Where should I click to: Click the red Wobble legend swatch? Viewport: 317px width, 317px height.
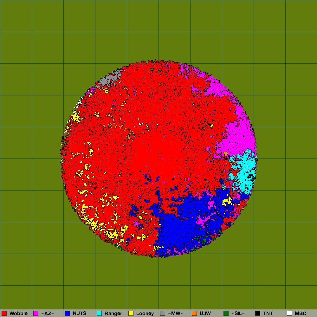pyautogui.click(x=4, y=313)
